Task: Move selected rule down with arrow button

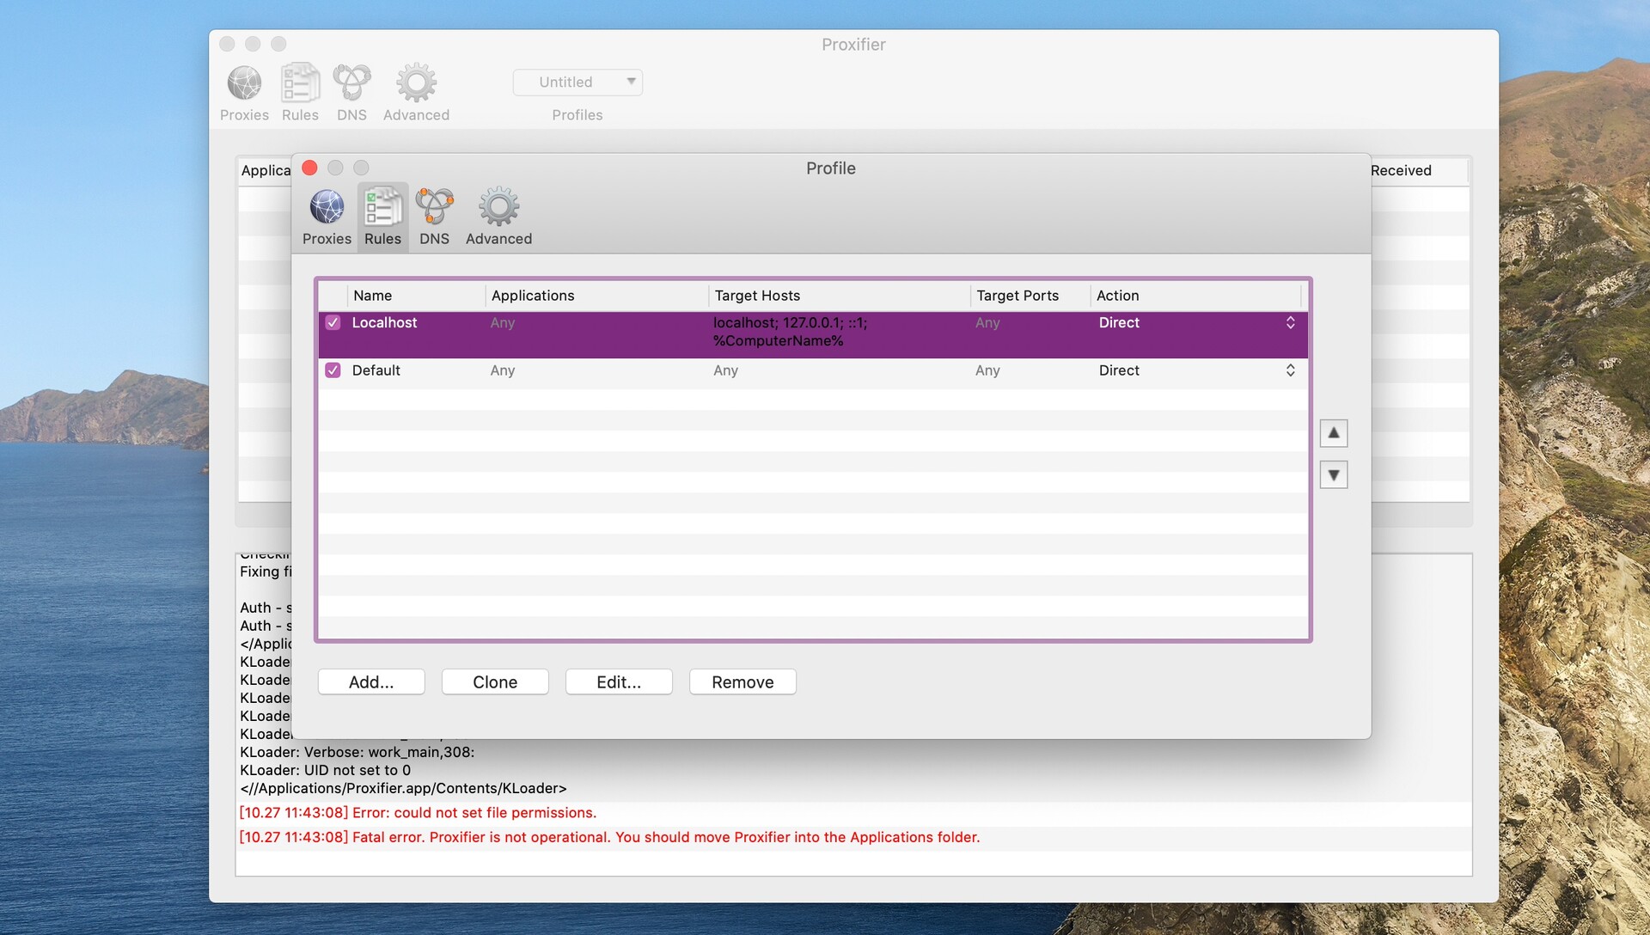Action: tap(1334, 474)
